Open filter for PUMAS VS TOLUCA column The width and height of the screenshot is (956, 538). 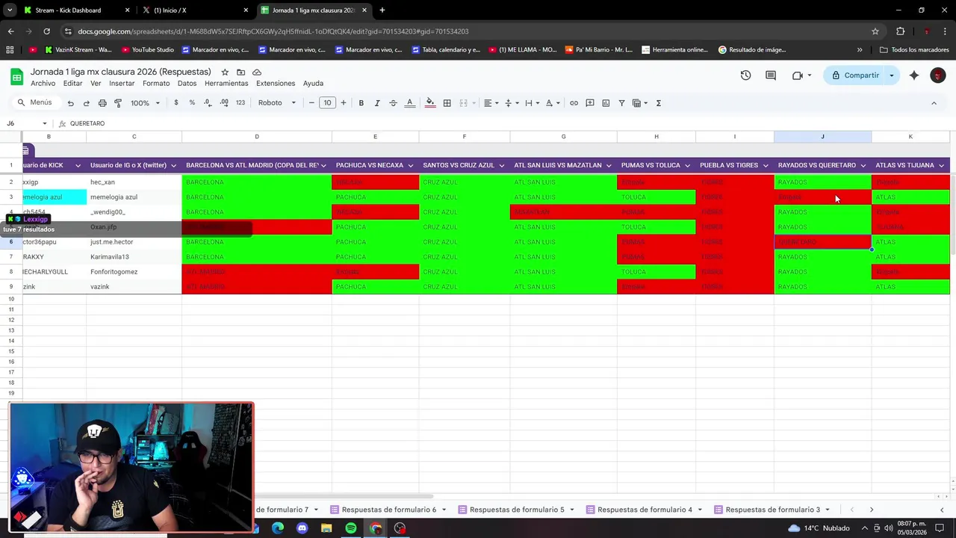(x=687, y=165)
